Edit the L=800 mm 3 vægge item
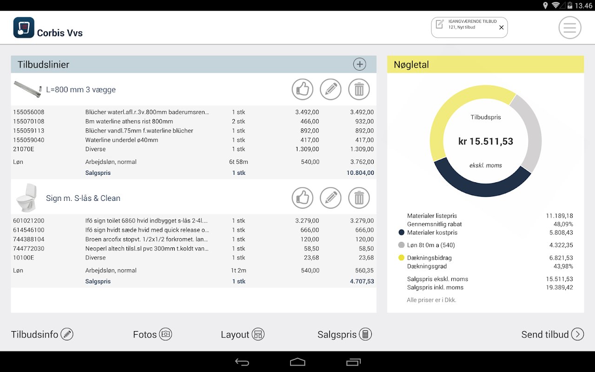This screenshot has height=372, width=595. click(x=331, y=89)
